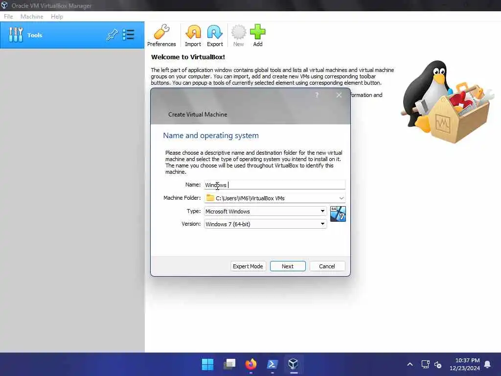The height and width of the screenshot is (376, 501).
Task: Click the Import appliance icon
Action: pyautogui.click(x=193, y=35)
